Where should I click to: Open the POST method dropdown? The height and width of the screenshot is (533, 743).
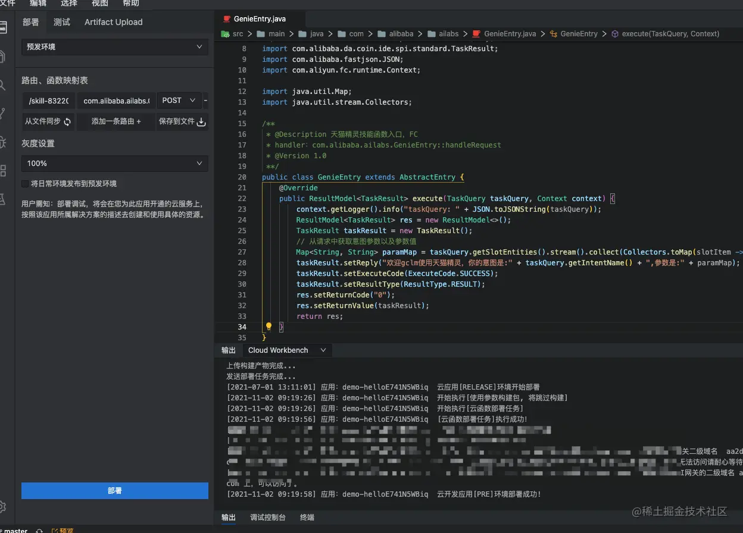point(179,101)
